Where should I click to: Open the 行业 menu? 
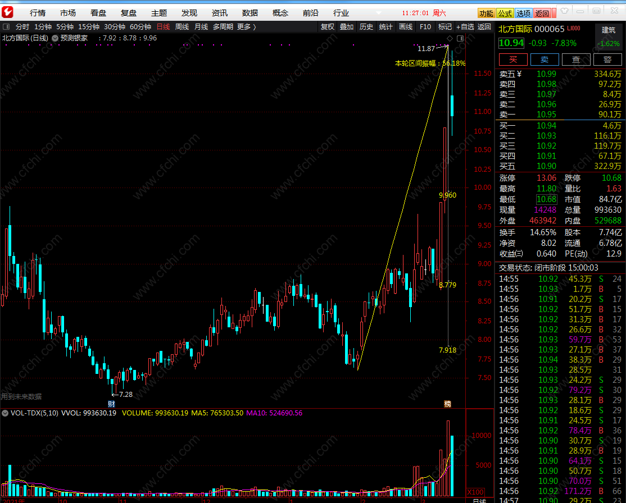click(x=341, y=13)
